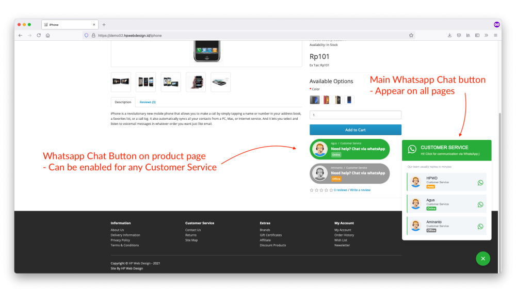Switch to the Description tab

(123, 102)
